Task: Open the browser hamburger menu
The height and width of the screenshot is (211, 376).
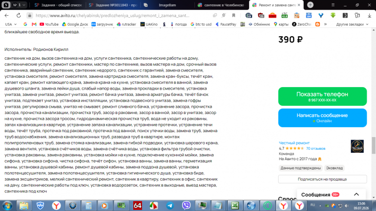Action: click(333, 5)
